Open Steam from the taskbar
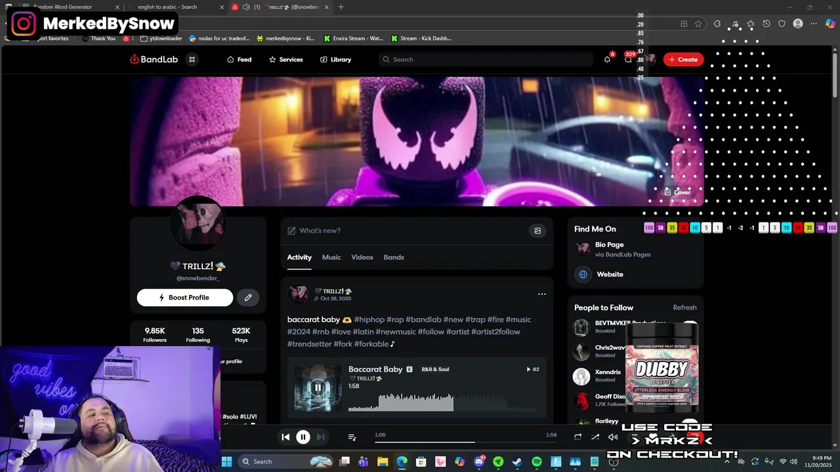840x472 pixels. tap(517, 462)
